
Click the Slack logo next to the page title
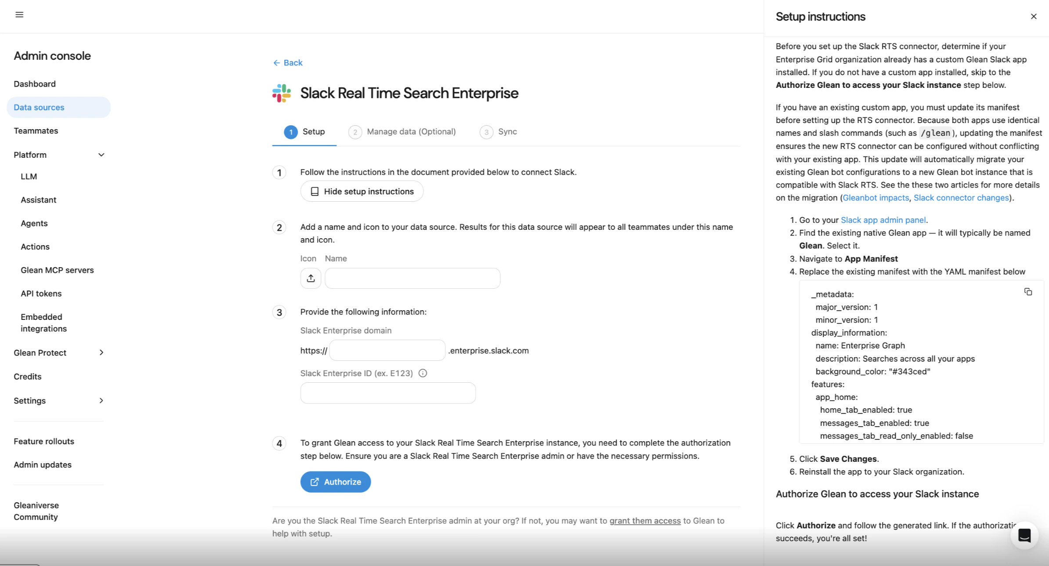point(282,93)
